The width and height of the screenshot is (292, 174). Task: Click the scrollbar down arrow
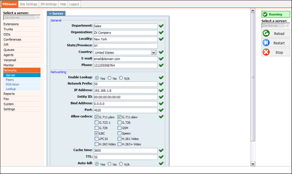[x=253, y=164]
